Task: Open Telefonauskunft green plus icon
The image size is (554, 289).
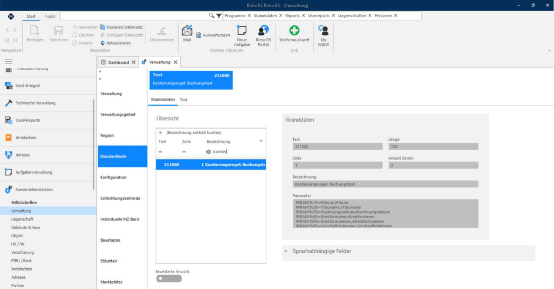Action: pos(294,30)
